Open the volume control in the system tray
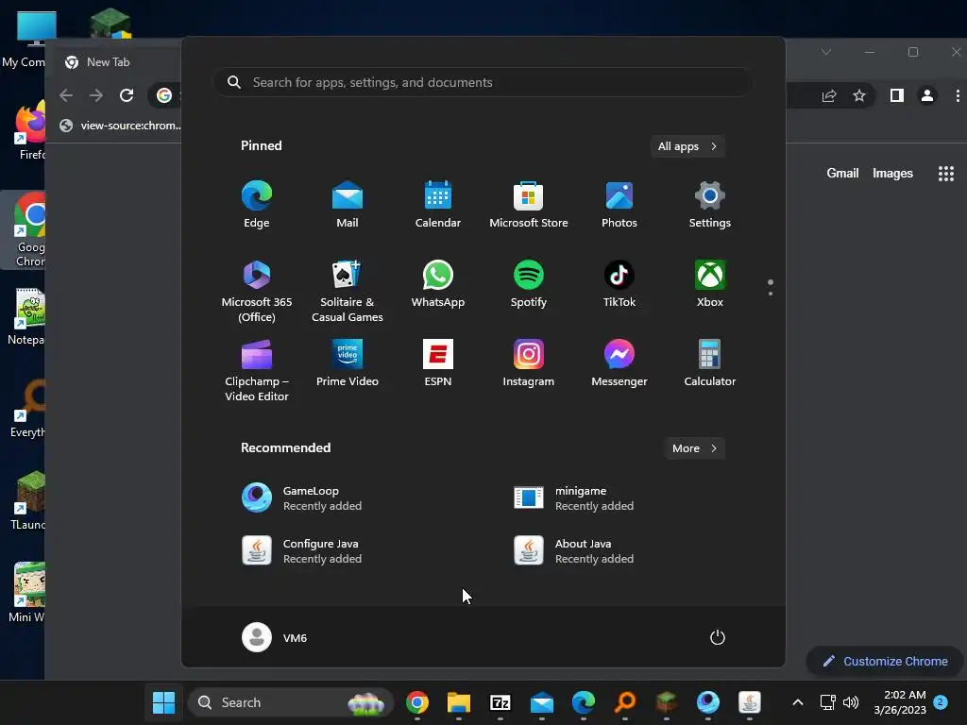The height and width of the screenshot is (725, 967). [851, 702]
